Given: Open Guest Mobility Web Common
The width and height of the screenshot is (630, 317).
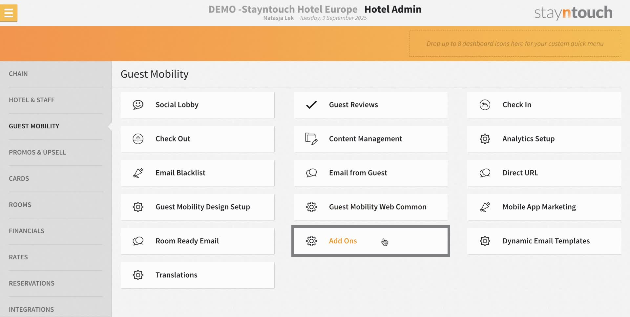Looking at the screenshot, I should click(371, 207).
